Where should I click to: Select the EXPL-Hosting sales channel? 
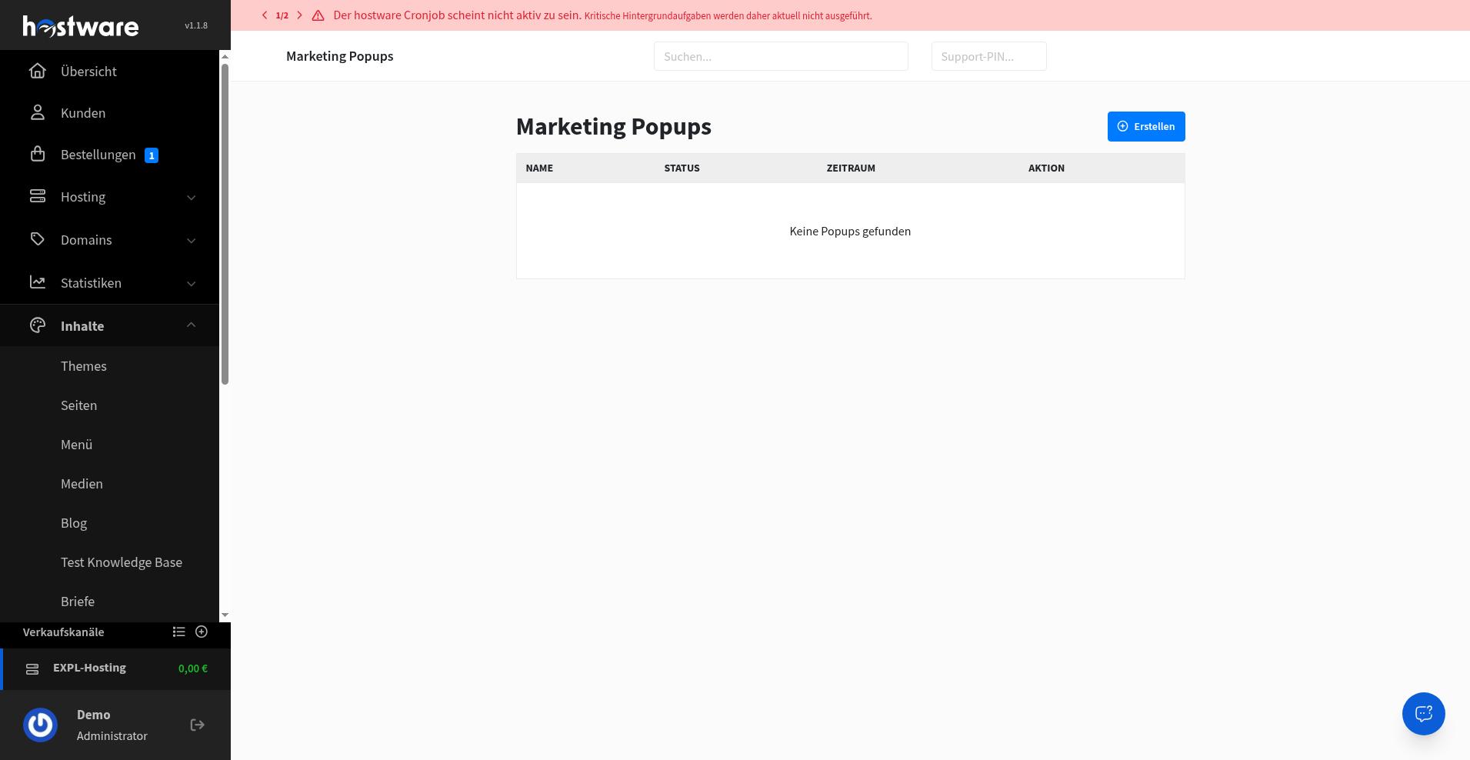pyautogui.click(x=115, y=668)
